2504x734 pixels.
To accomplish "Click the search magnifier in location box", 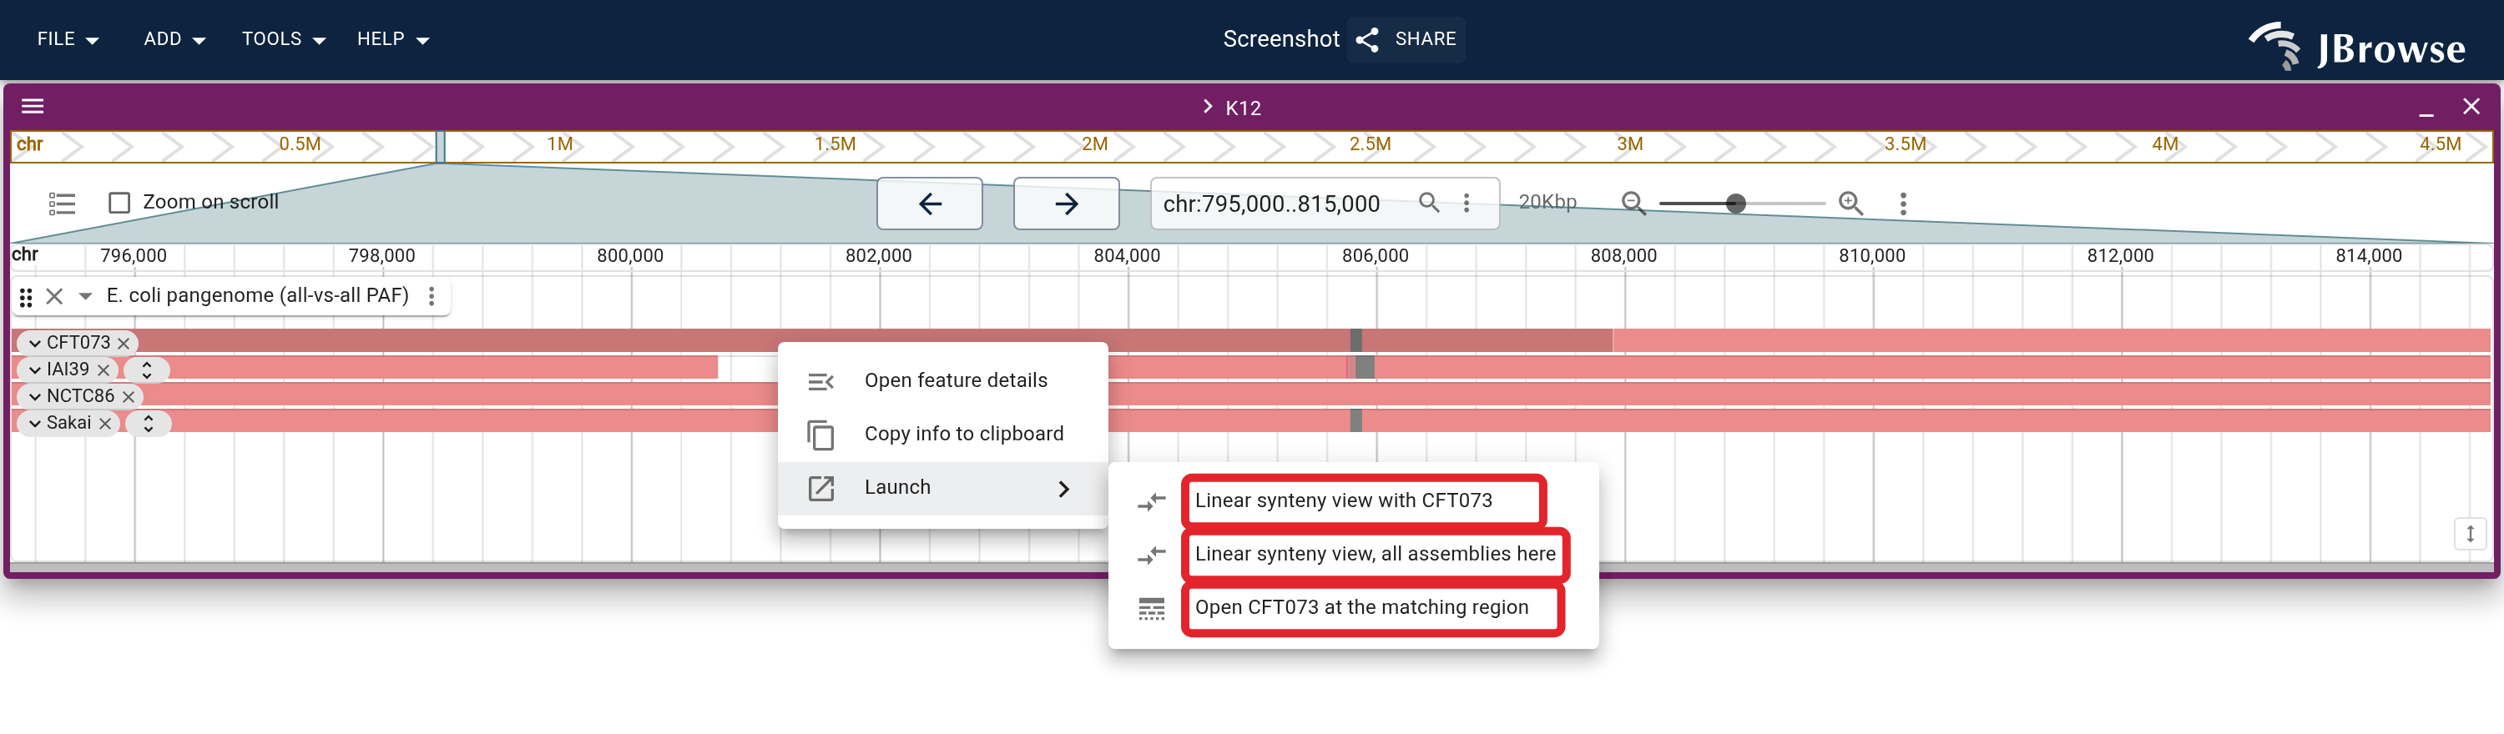I will point(1429,202).
